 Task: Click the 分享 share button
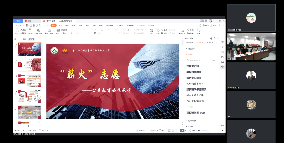tap(213, 26)
